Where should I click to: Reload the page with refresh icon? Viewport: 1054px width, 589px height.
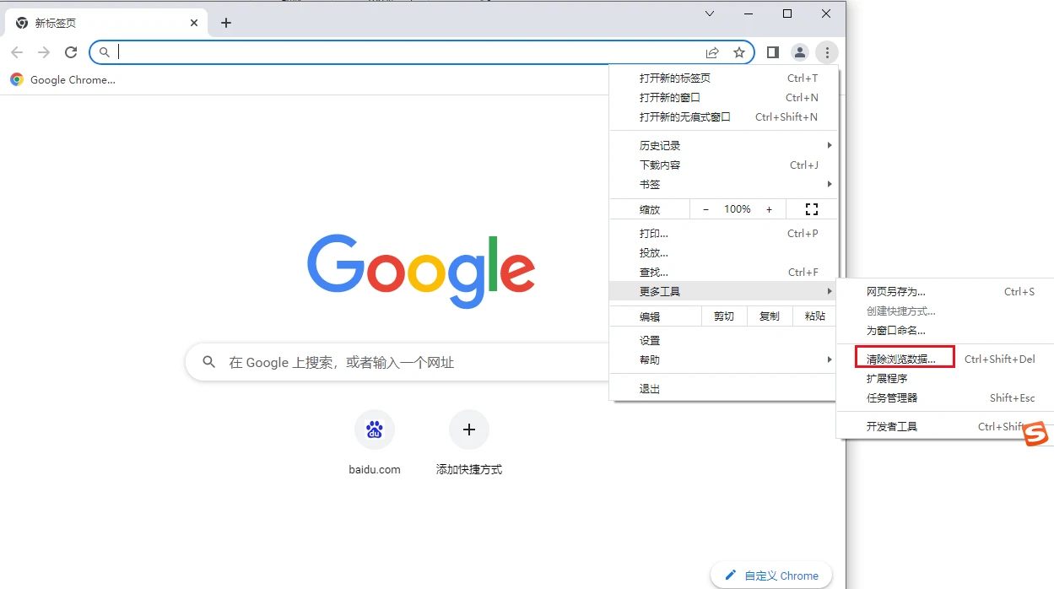[71, 52]
